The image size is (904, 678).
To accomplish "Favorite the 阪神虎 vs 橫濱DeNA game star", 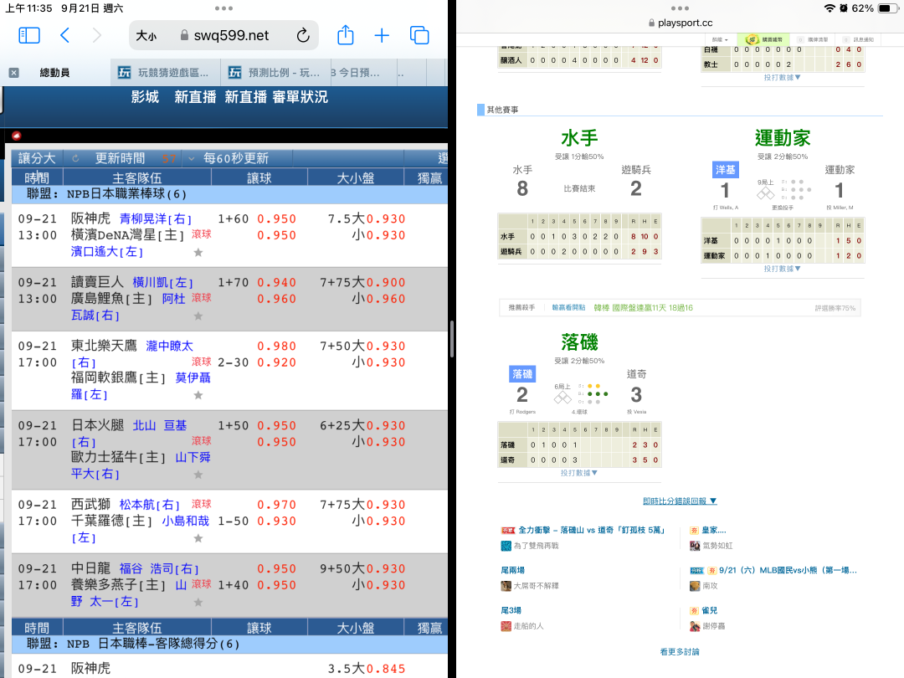I will tap(198, 252).
